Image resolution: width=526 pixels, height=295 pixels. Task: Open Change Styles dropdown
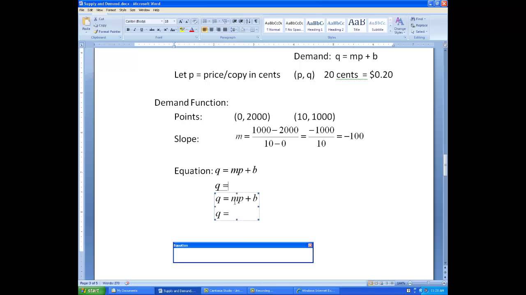point(400,26)
